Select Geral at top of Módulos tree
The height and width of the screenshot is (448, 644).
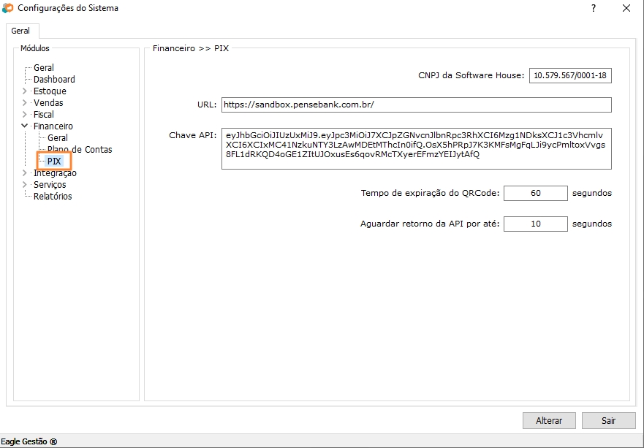[44, 68]
